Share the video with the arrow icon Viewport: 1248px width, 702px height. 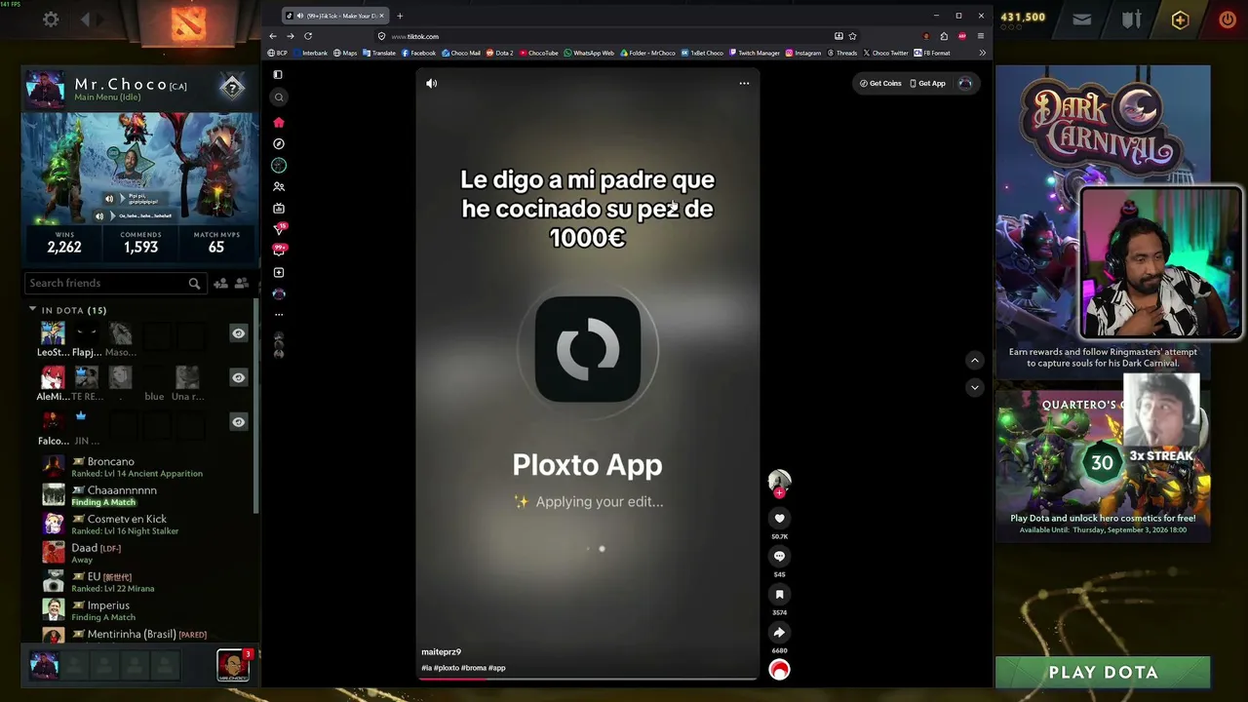pos(779,632)
